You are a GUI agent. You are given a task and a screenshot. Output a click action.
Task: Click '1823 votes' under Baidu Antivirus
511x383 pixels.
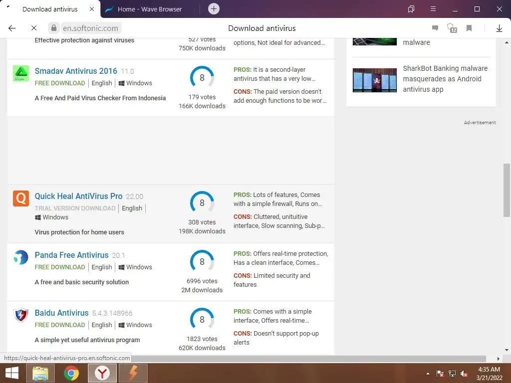[x=202, y=339]
